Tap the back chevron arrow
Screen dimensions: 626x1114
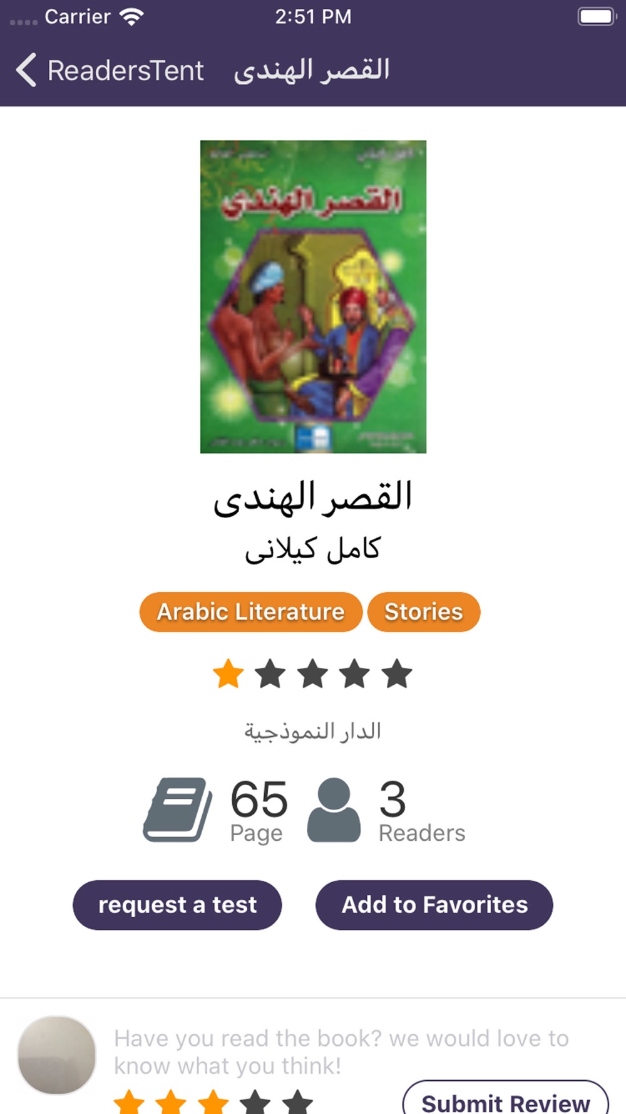pyautogui.click(x=26, y=70)
